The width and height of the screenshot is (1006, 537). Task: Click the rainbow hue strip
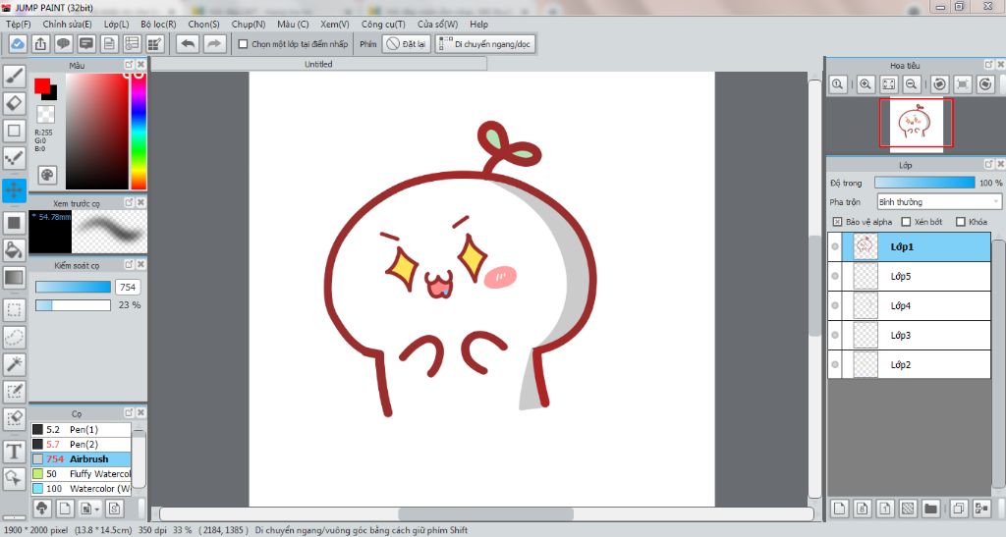point(139,132)
